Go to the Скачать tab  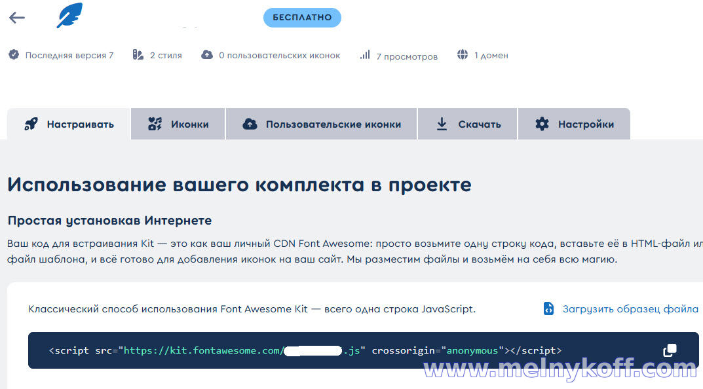pos(468,124)
